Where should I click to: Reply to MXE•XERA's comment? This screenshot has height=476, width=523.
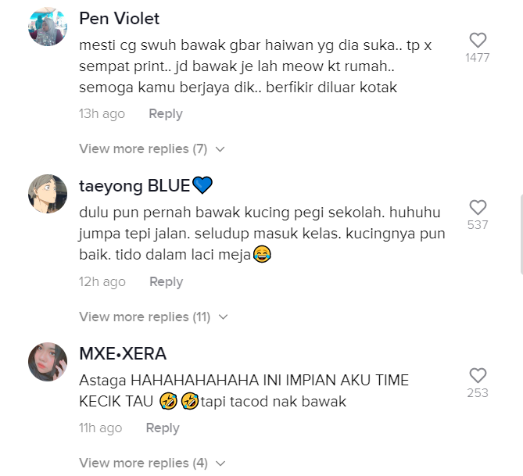pyautogui.click(x=163, y=428)
